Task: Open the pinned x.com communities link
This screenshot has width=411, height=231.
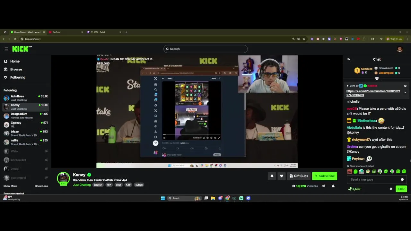Action: tap(373, 93)
